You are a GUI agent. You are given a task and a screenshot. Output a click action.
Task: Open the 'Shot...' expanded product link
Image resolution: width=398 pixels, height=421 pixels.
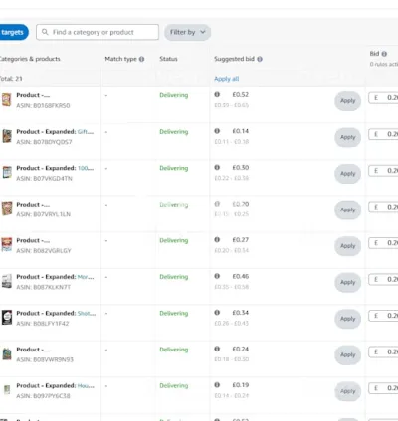[87, 313]
